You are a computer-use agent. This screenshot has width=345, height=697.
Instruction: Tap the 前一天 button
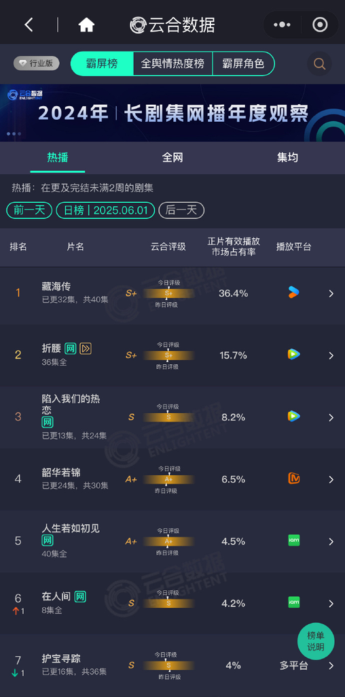[29, 210]
